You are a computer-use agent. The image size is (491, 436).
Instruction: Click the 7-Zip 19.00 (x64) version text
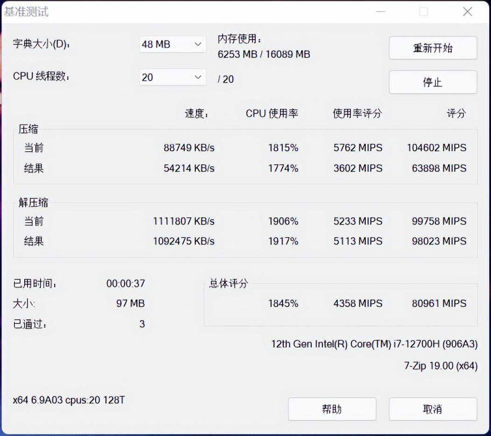tap(441, 366)
